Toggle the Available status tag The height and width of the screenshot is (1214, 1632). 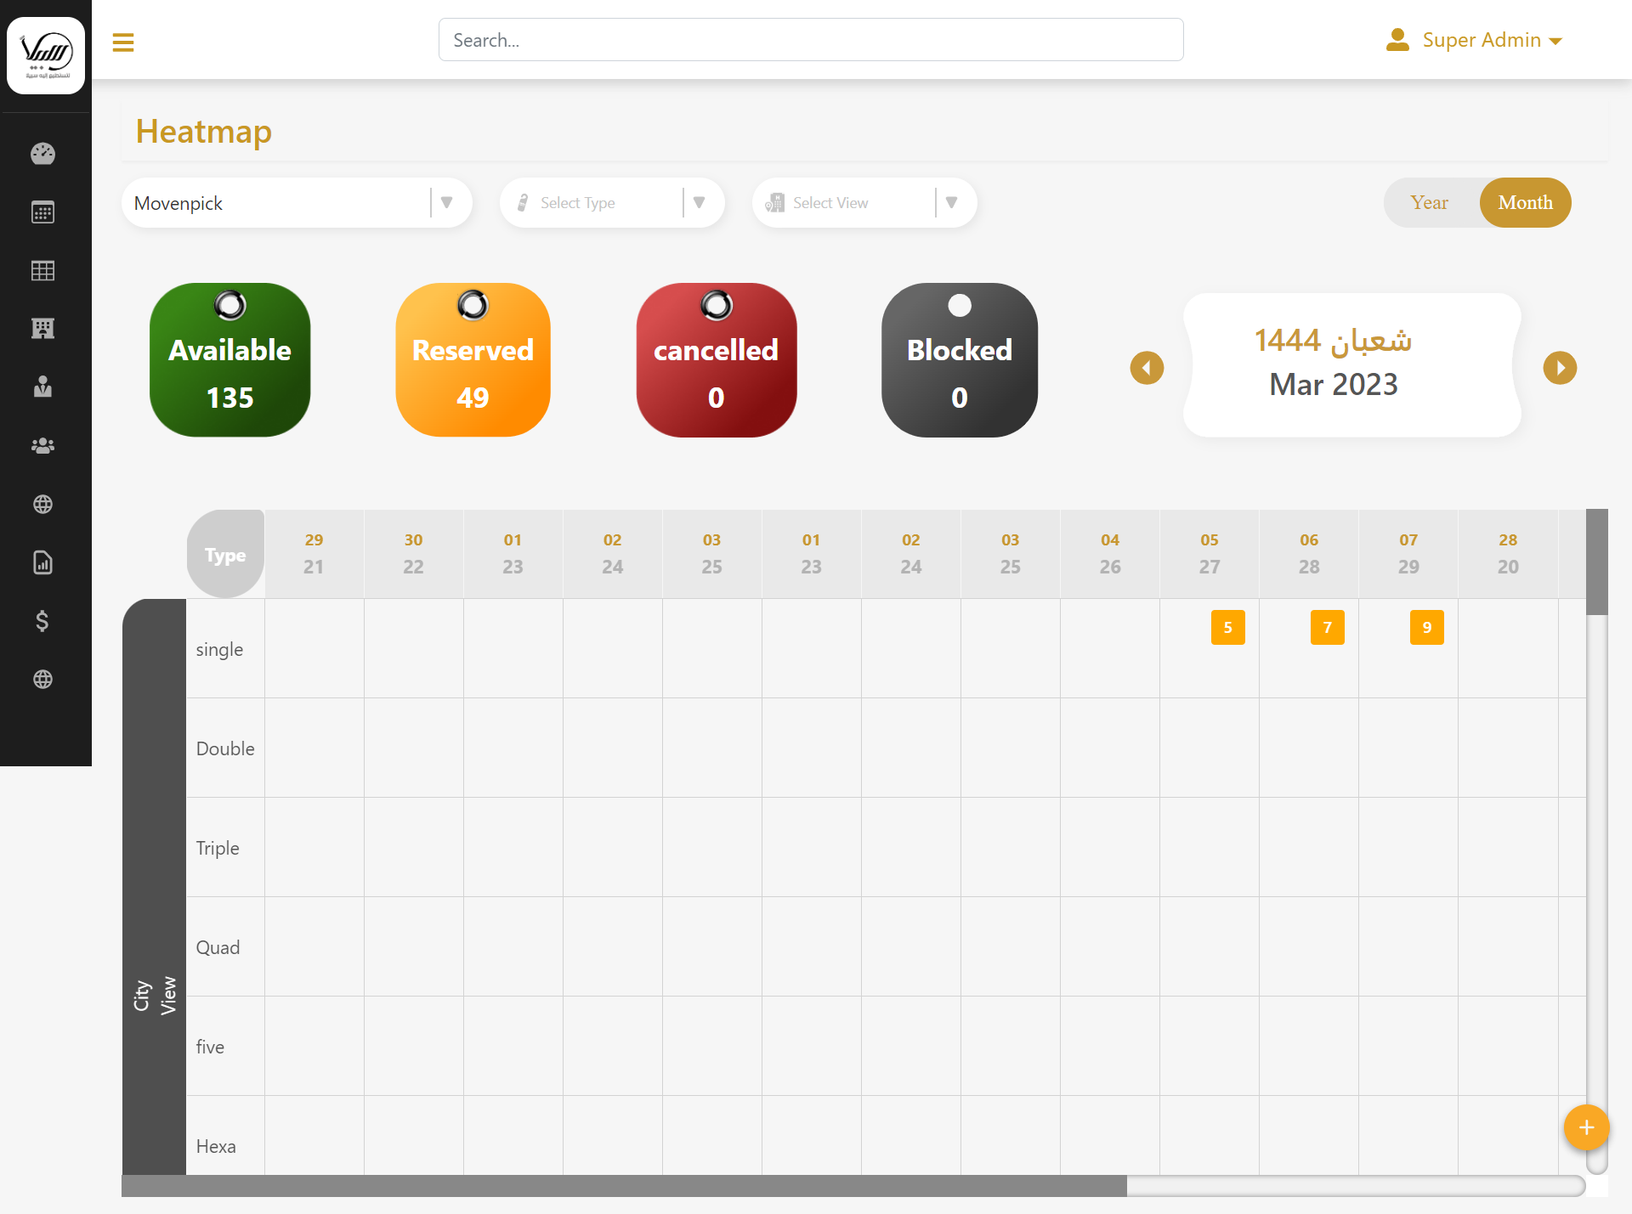point(229,360)
